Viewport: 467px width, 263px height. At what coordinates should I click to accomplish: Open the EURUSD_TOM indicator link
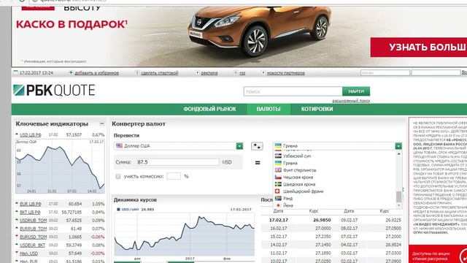click(34, 237)
